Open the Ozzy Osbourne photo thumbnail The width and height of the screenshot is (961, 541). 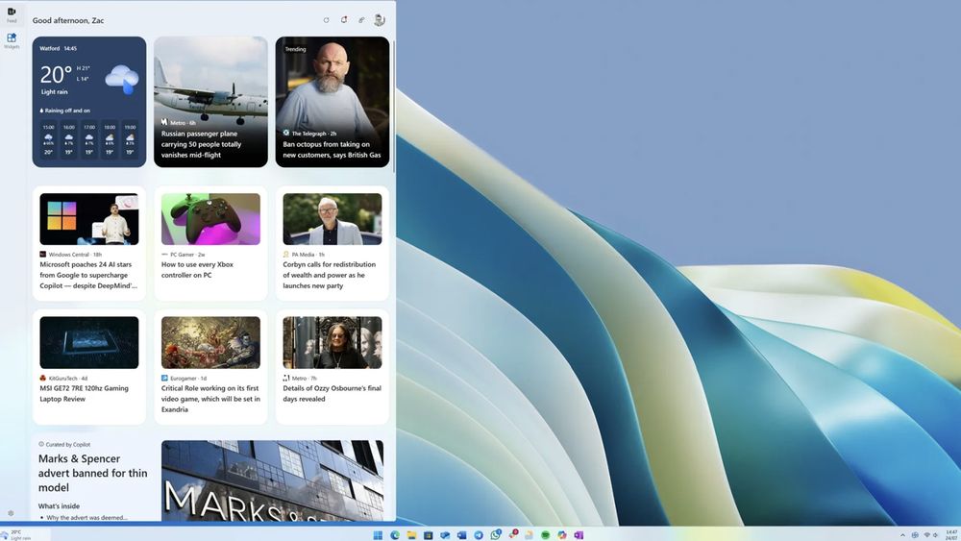pyautogui.click(x=333, y=342)
